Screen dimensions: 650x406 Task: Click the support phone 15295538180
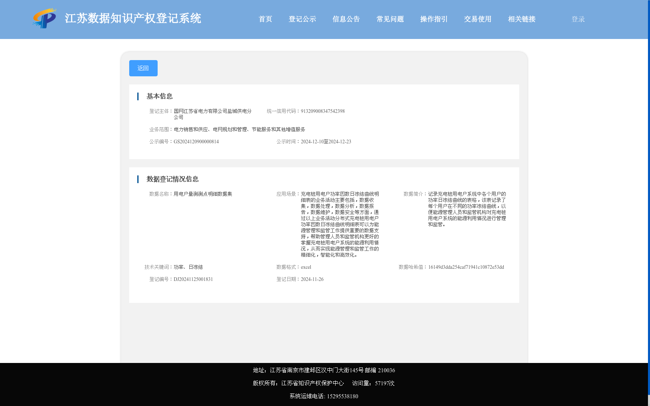click(342, 396)
